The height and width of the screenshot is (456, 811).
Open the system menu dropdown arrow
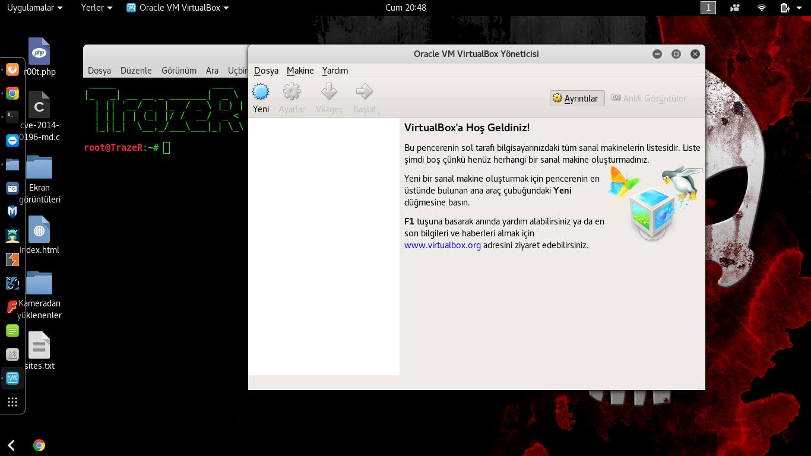(800, 8)
